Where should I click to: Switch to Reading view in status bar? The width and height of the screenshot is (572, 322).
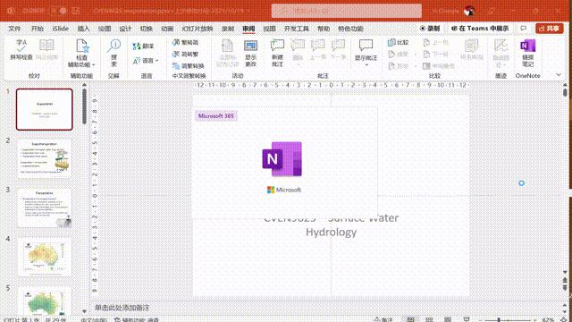tap(448, 319)
